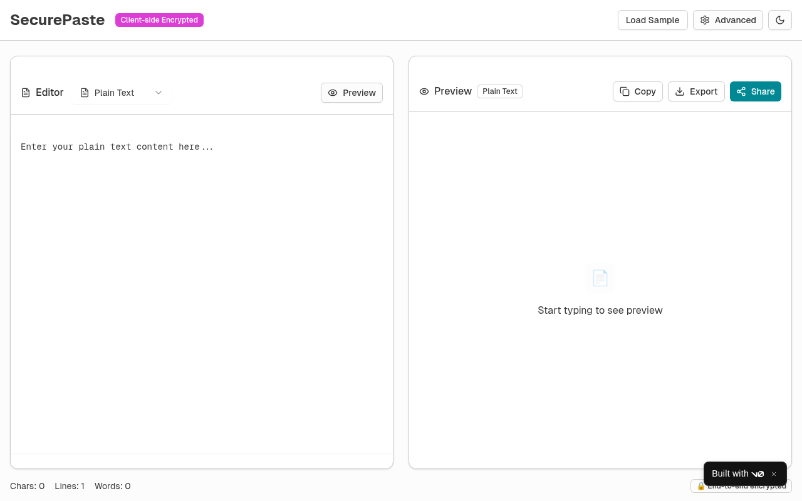
Task: Click into the plain text editor area
Action: pyautogui.click(x=201, y=282)
